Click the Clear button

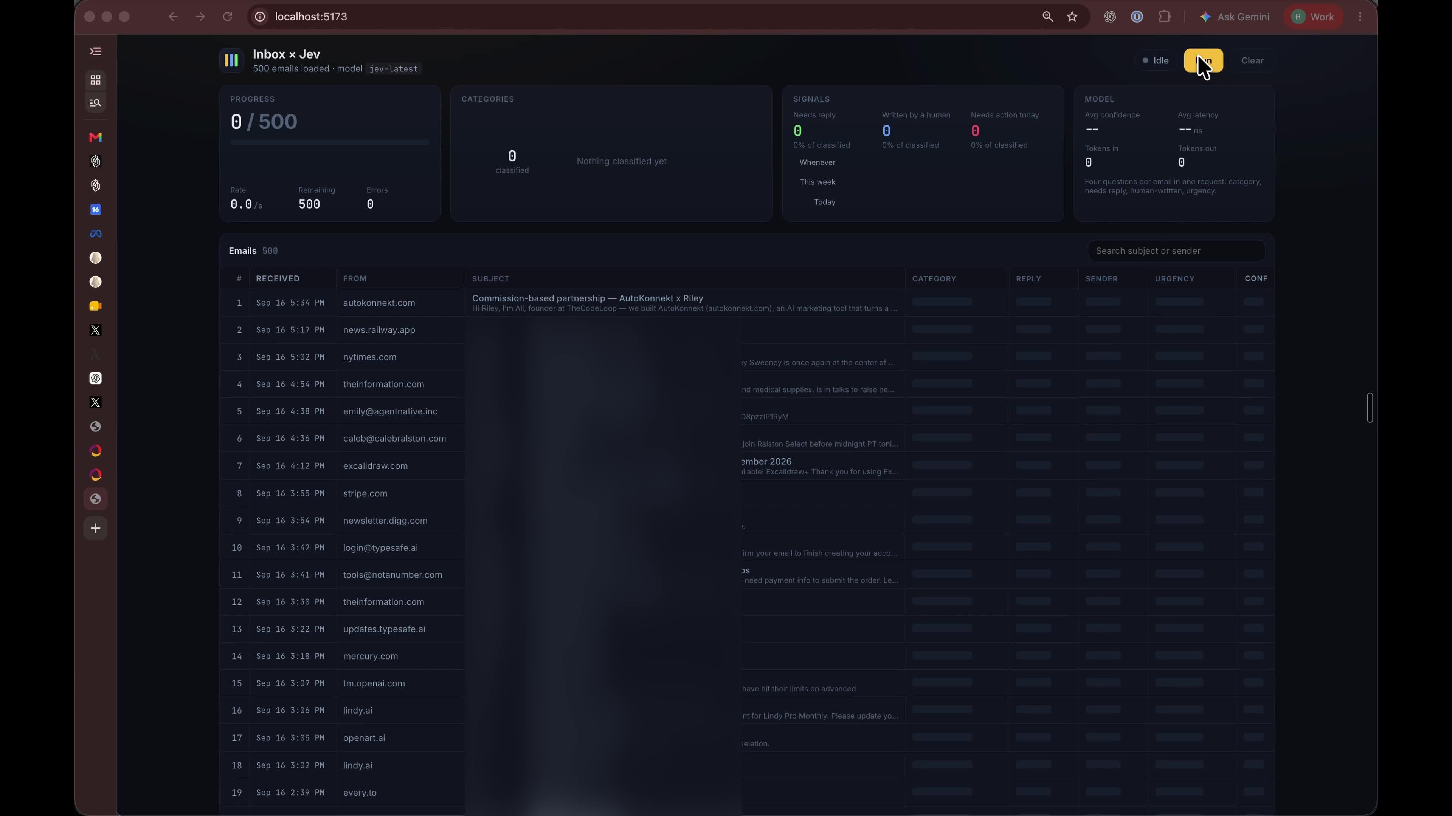point(1252,60)
